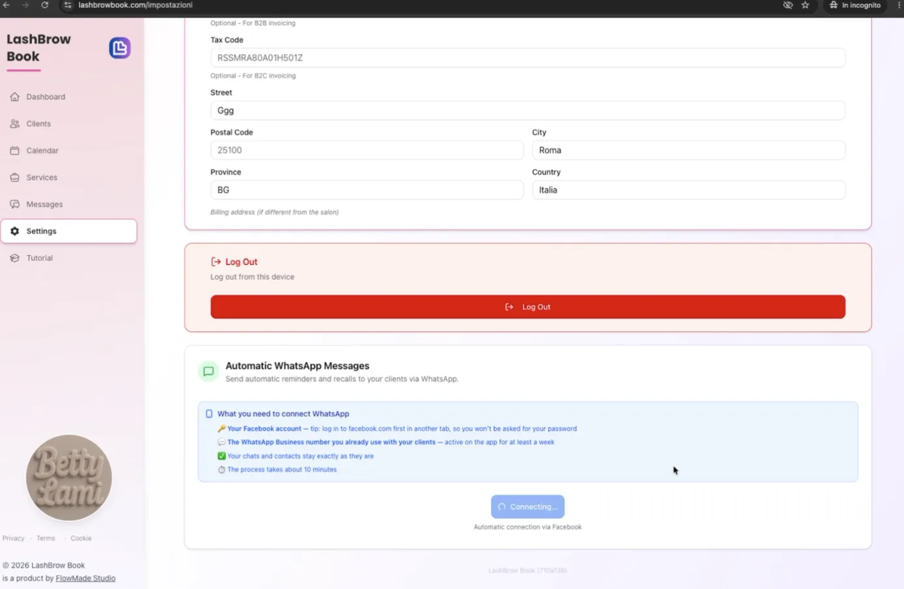Open the Terms link

pos(46,538)
